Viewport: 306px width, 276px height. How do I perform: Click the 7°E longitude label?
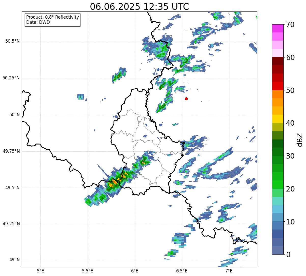pos(229,271)
